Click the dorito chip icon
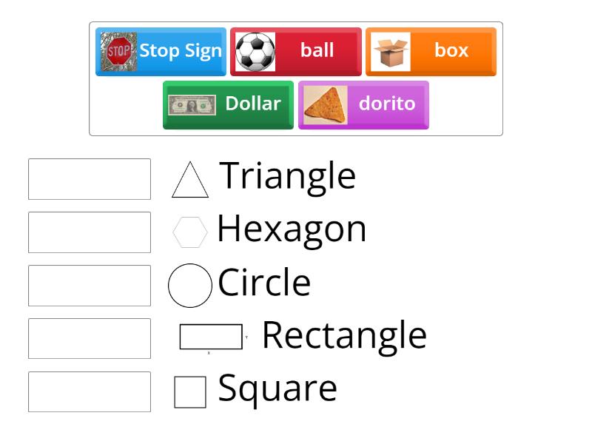This screenshot has width=592, height=444. pyautogui.click(x=324, y=104)
